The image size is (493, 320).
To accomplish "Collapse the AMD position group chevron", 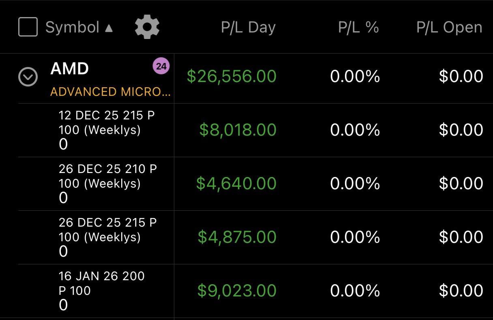I will [x=28, y=77].
